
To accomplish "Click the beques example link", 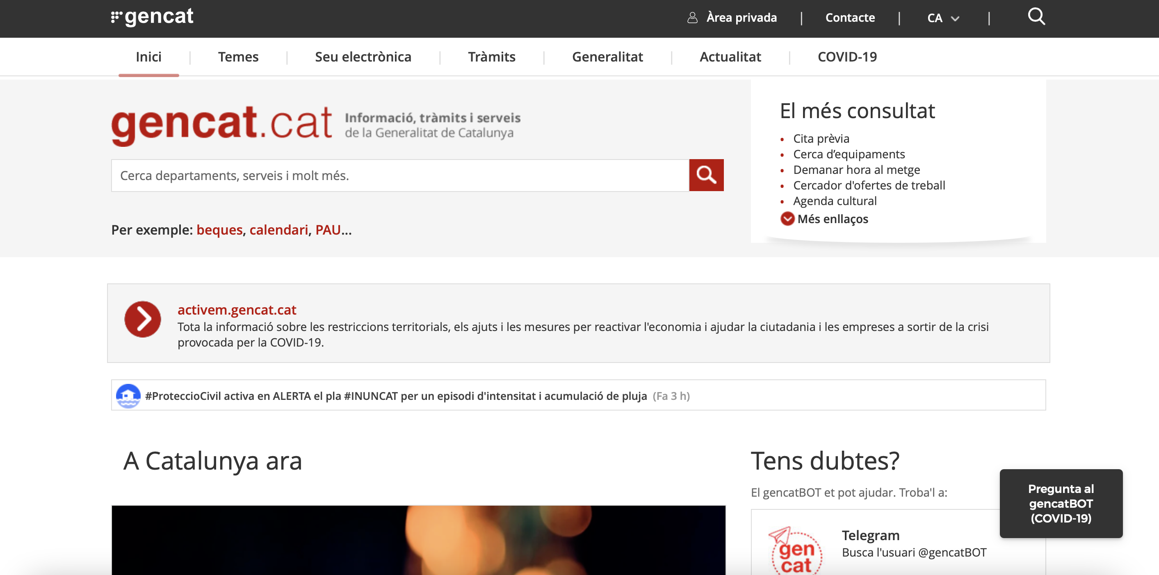I will [219, 229].
